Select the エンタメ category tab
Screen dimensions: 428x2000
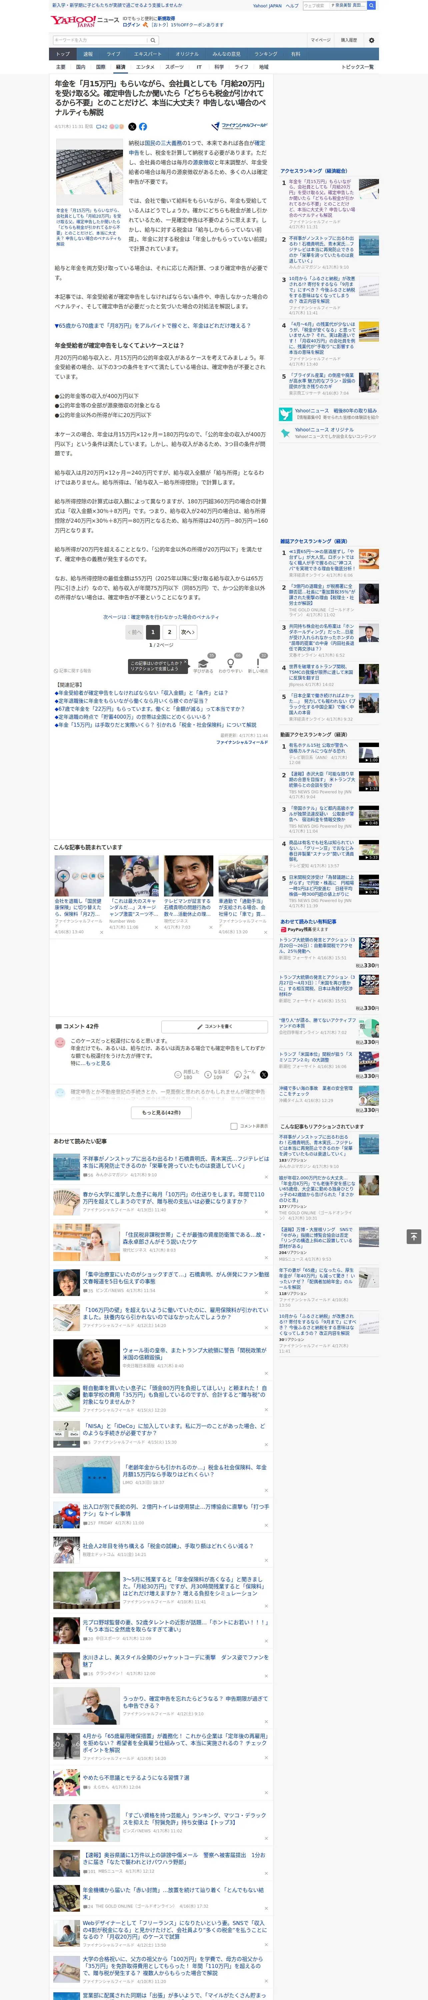point(145,67)
